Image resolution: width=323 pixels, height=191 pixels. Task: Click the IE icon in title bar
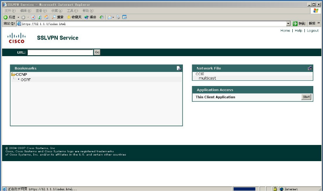4,4
